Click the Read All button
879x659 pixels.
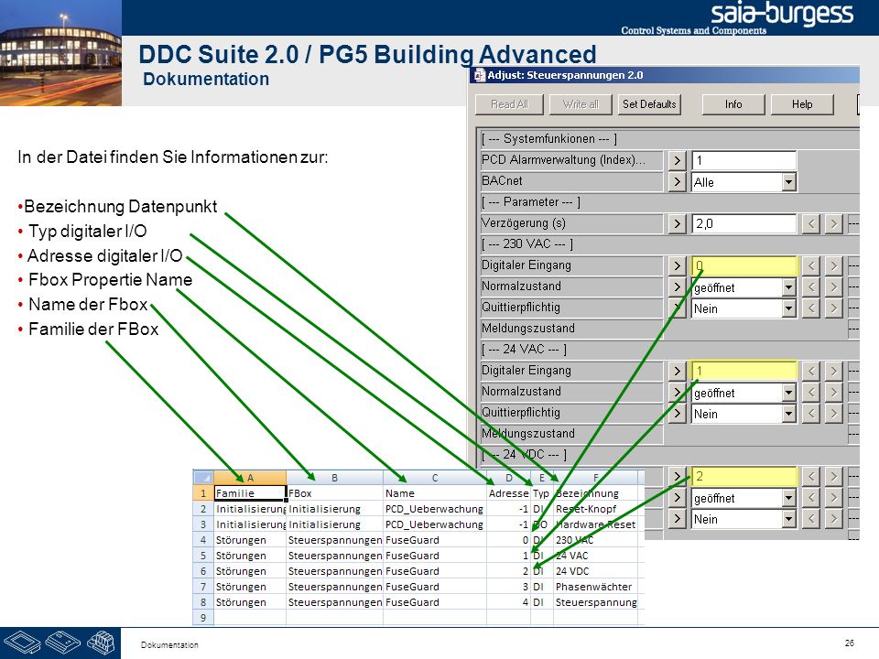pos(509,104)
